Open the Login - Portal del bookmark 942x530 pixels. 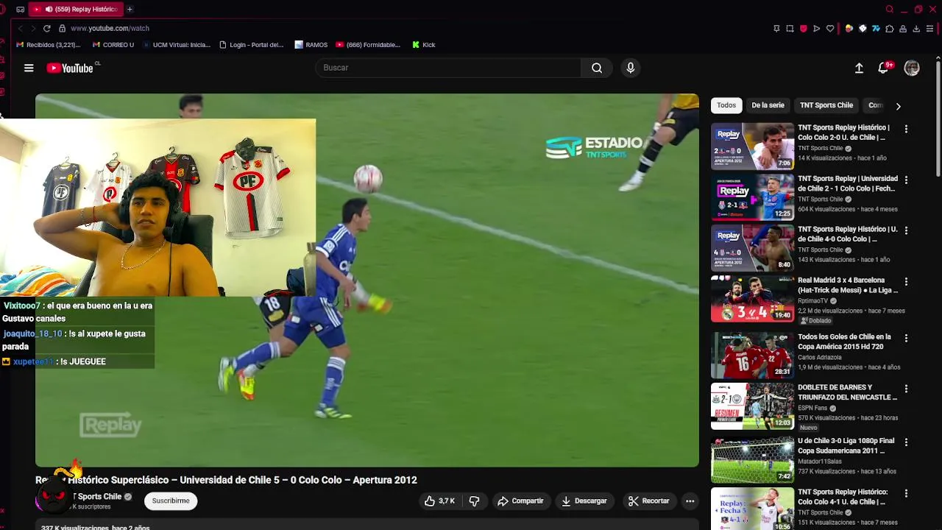point(252,45)
